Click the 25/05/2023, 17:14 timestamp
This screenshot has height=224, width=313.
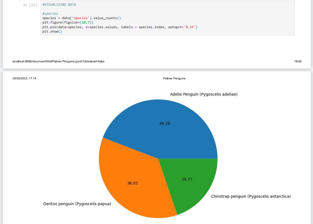click(24, 79)
